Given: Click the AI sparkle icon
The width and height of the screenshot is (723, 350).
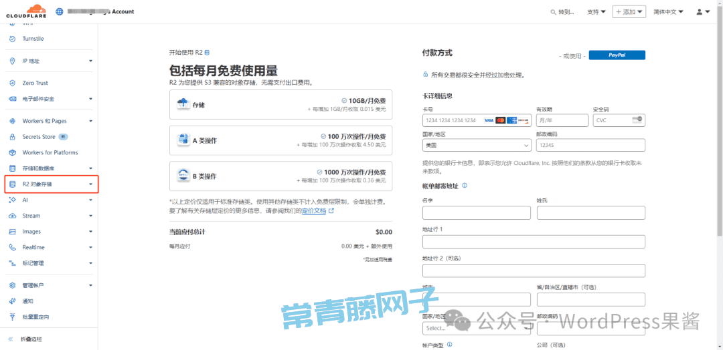Looking at the screenshot, I should click(x=13, y=200).
